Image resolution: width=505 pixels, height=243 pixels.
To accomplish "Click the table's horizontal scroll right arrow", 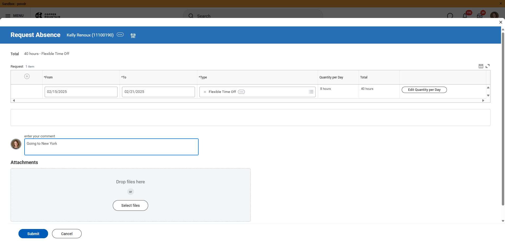I will click(x=483, y=100).
